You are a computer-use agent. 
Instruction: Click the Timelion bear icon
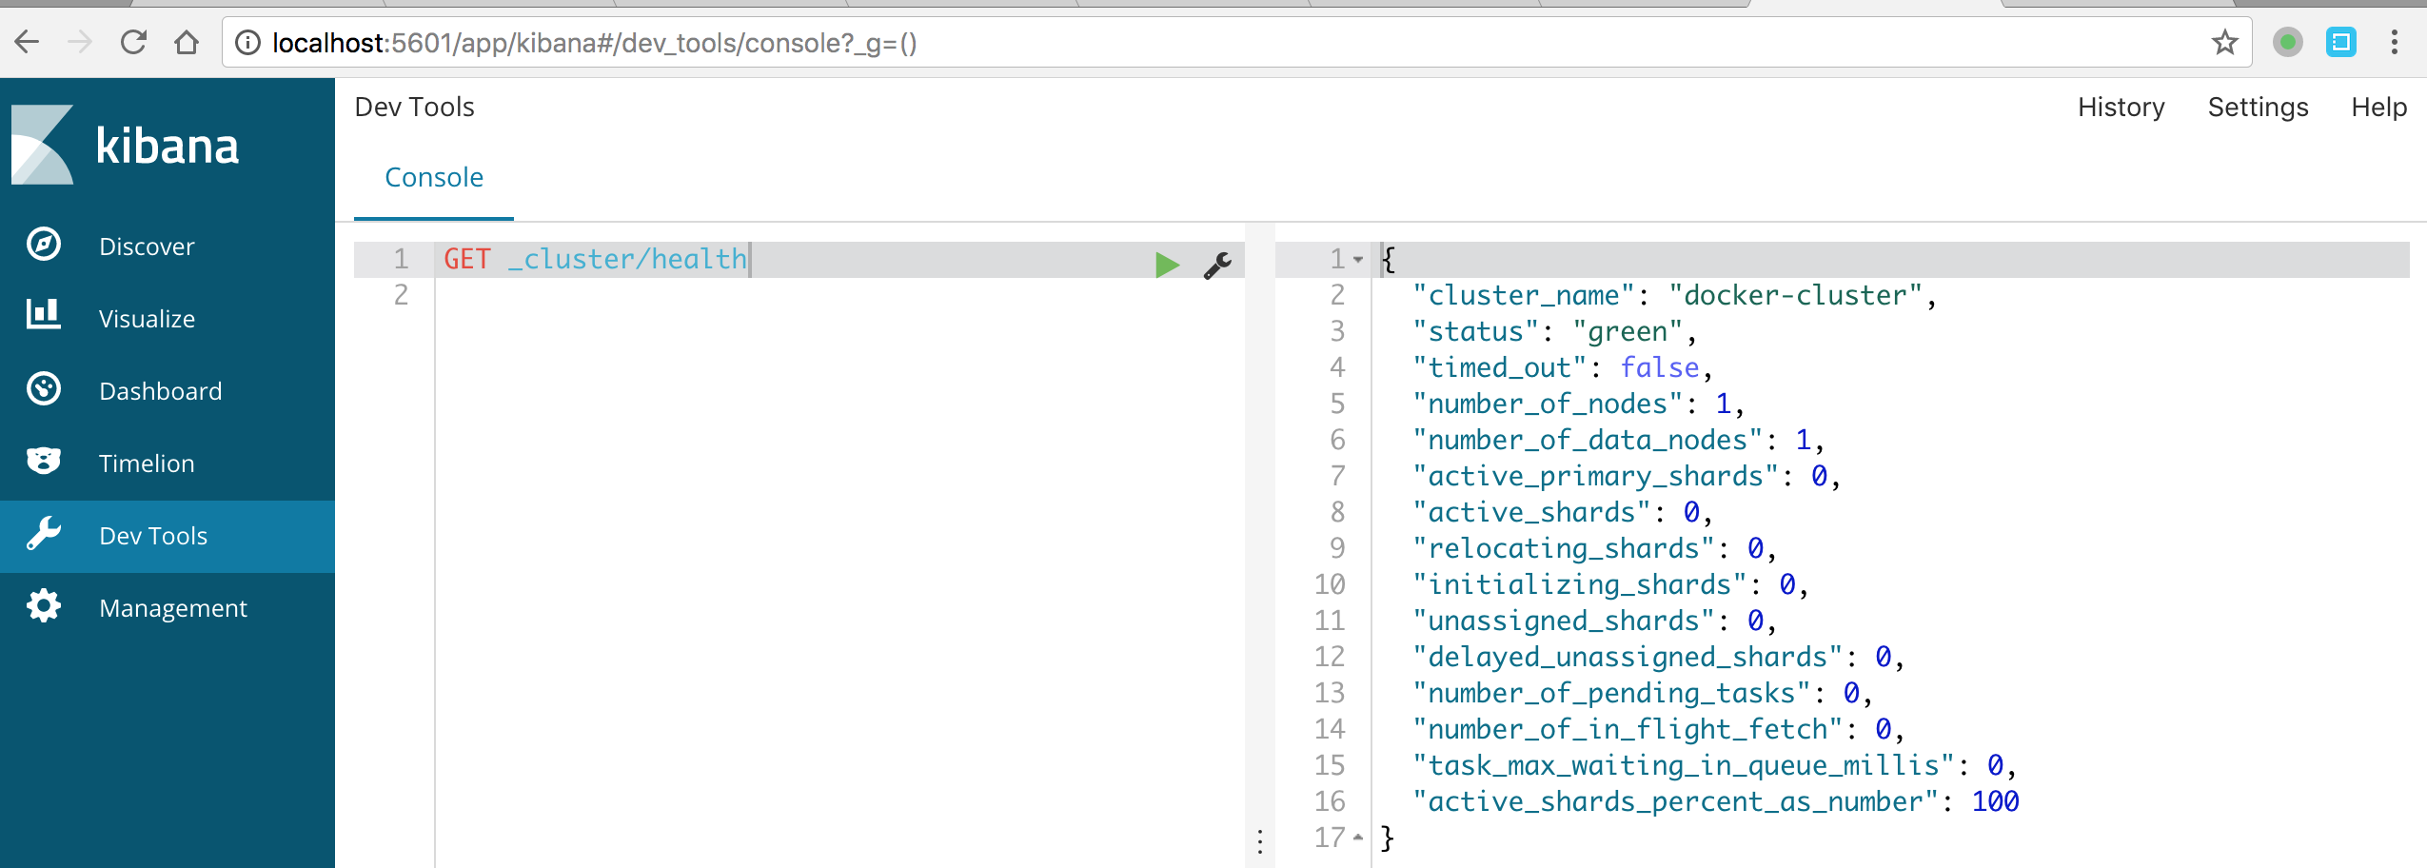(x=44, y=462)
